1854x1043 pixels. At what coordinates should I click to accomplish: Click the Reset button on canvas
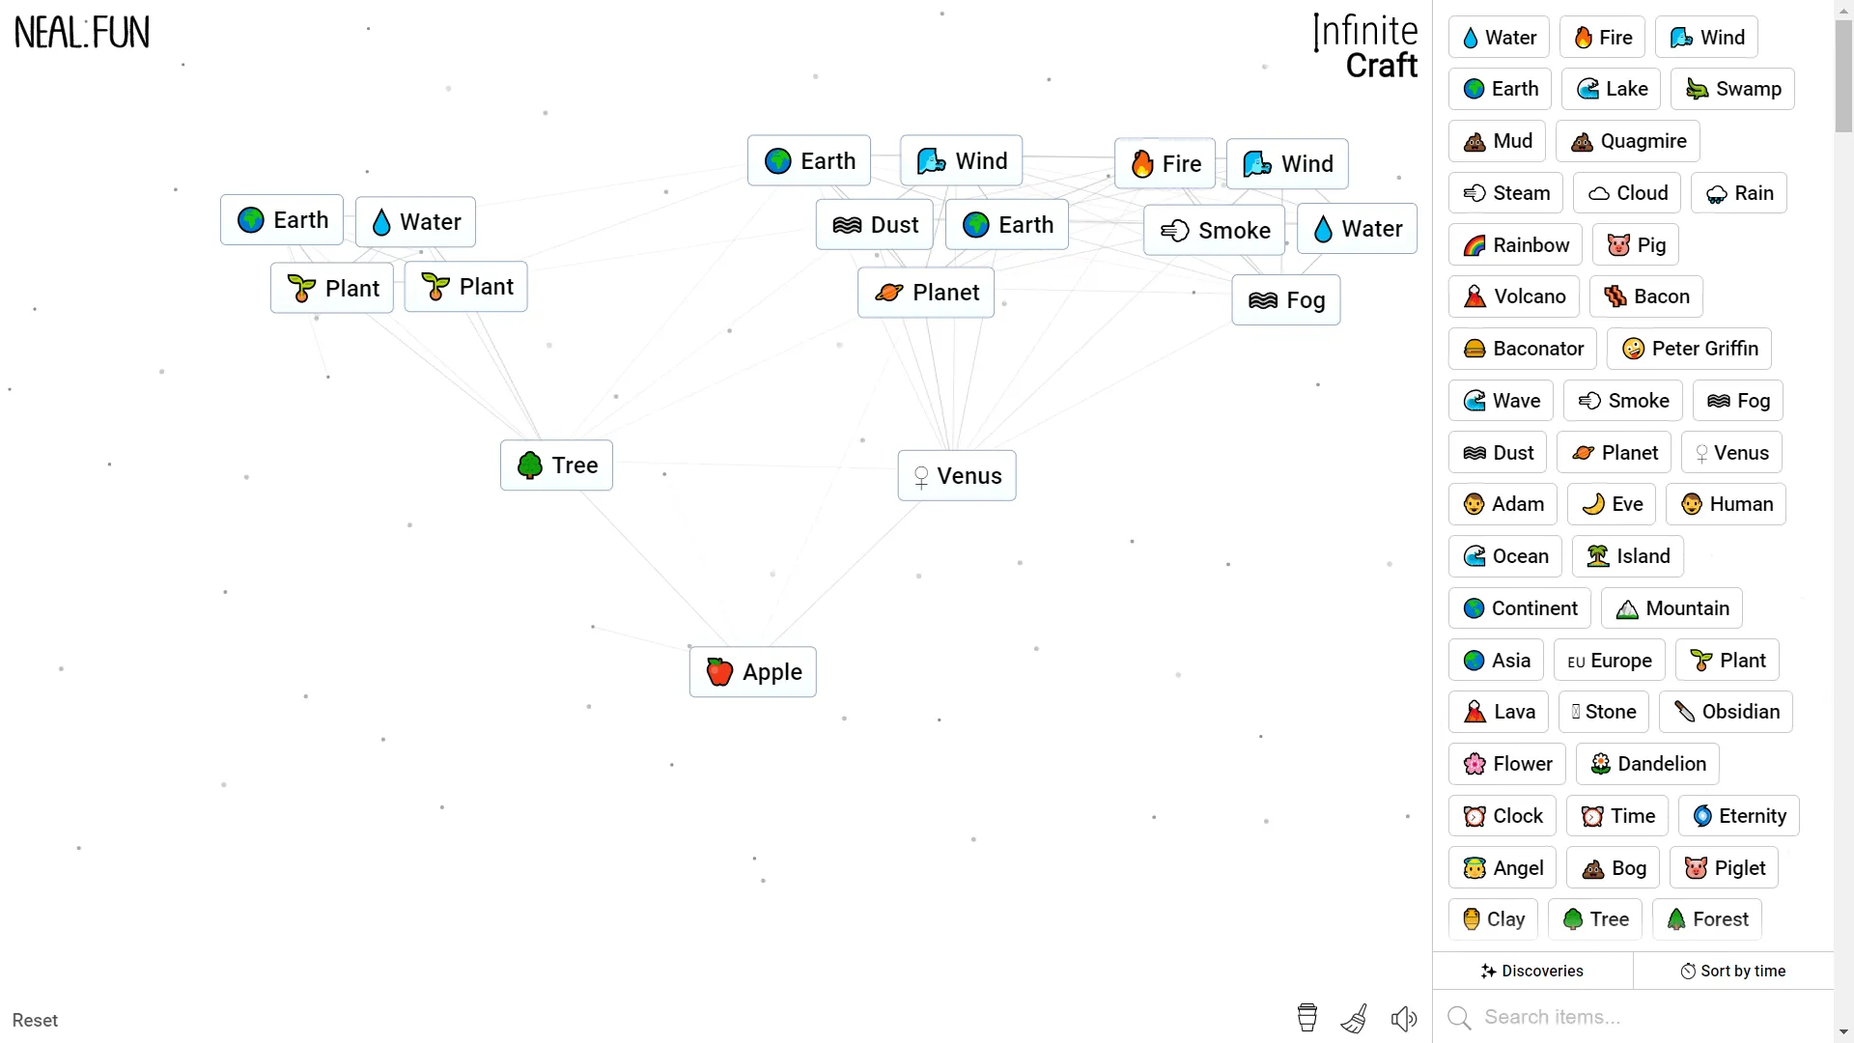35,1020
